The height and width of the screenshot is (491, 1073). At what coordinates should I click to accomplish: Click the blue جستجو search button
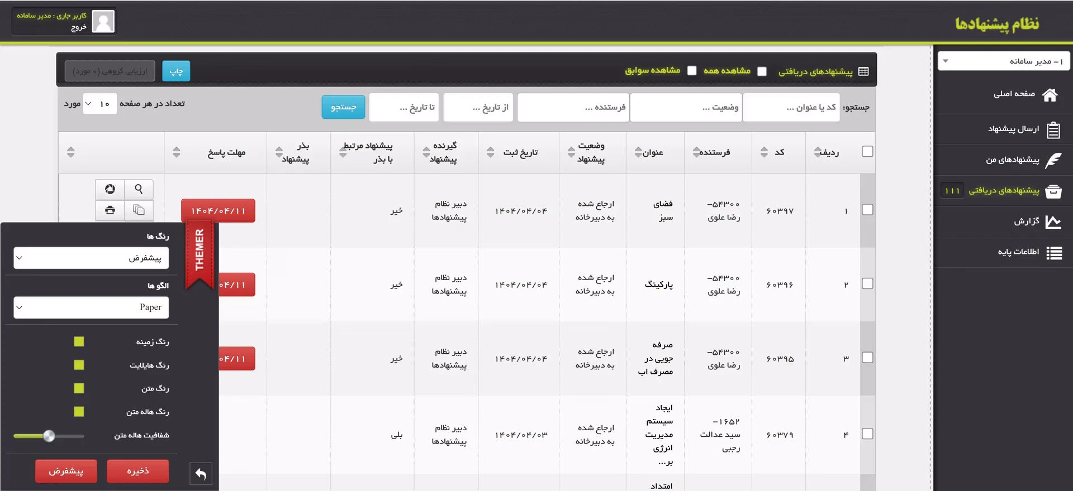pos(343,107)
